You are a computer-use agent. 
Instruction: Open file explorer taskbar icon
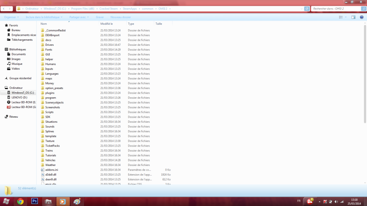point(48,201)
